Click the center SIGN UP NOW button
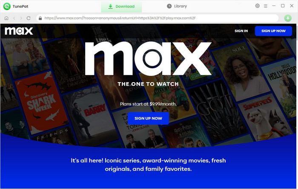Image resolution: width=298 pixels, height=189 pixels. coord(148,118)
